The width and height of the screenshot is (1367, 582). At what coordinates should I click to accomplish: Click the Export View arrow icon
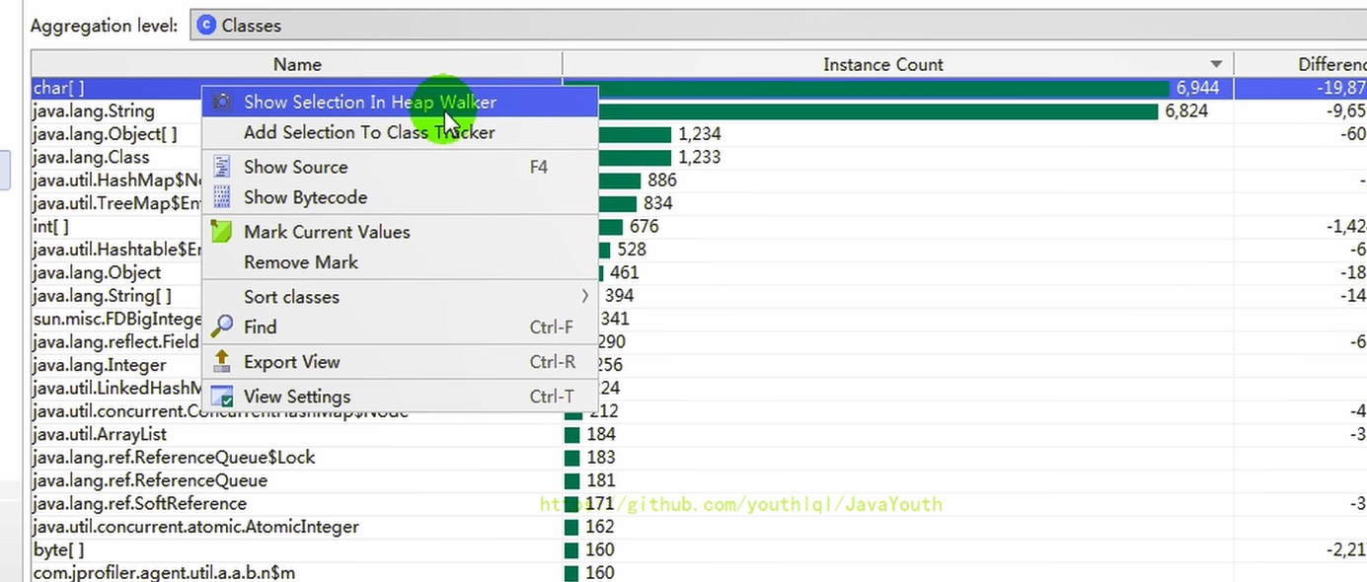tap(223, 362)
